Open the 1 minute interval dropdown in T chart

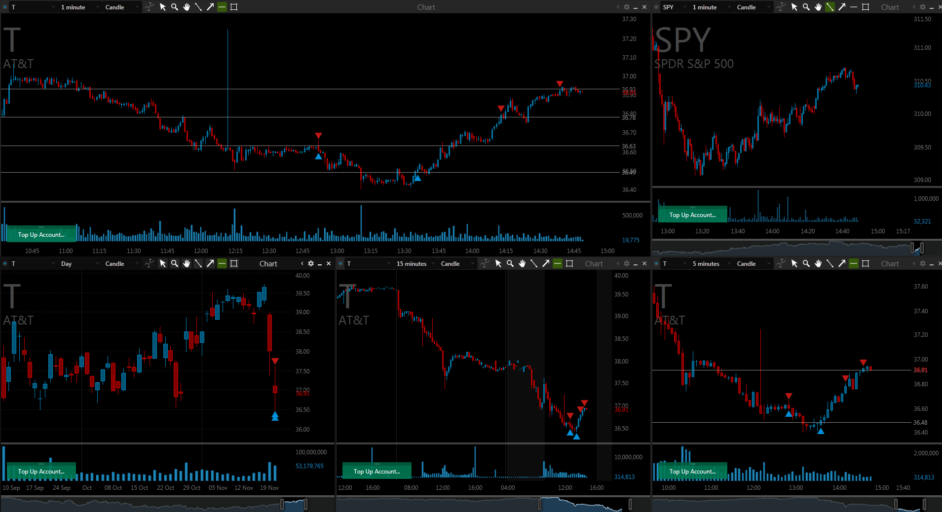point(80,7)
